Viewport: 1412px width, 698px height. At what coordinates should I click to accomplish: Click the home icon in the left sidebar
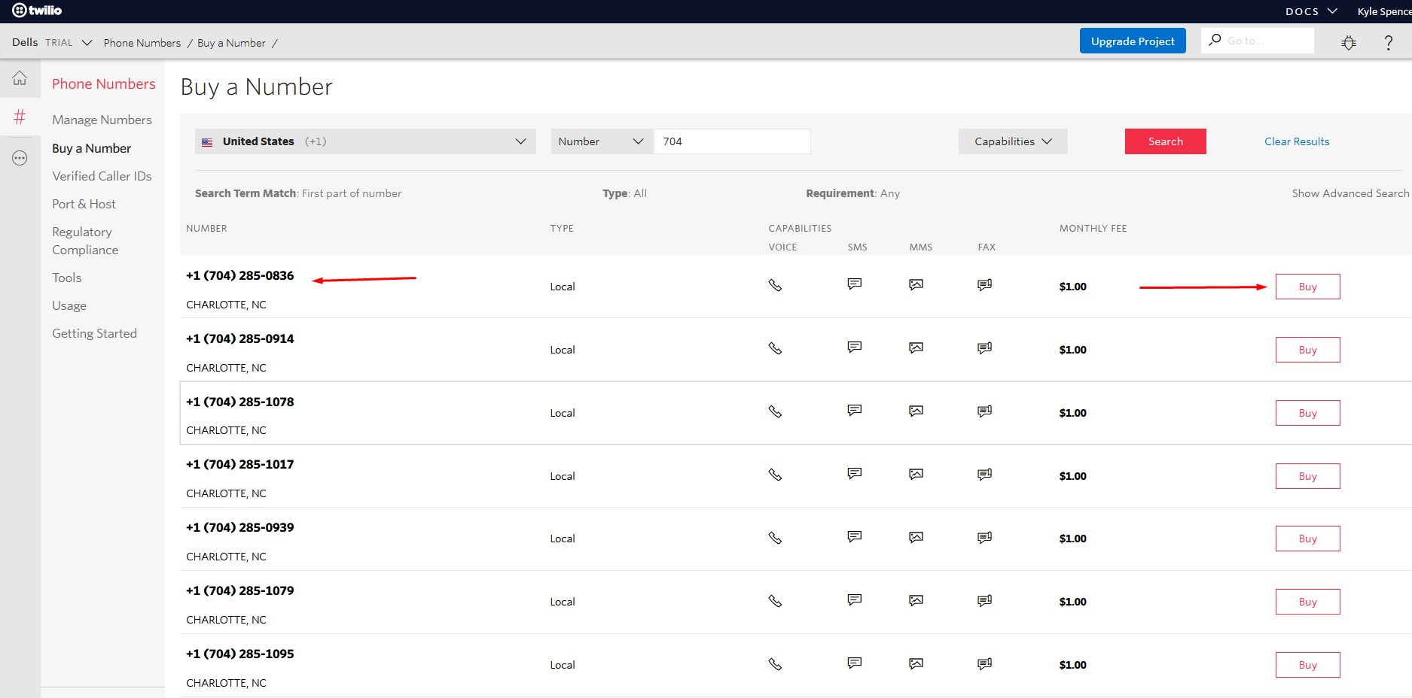[20, 78]
